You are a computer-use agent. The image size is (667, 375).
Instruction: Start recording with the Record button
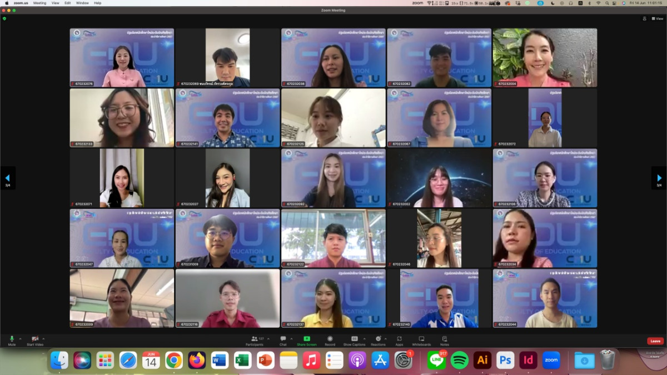[x=330, y=339]
